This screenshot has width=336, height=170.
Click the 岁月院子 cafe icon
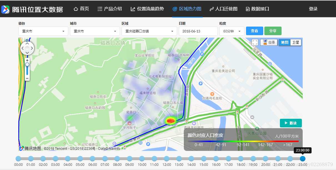click(x=129, y=123)
